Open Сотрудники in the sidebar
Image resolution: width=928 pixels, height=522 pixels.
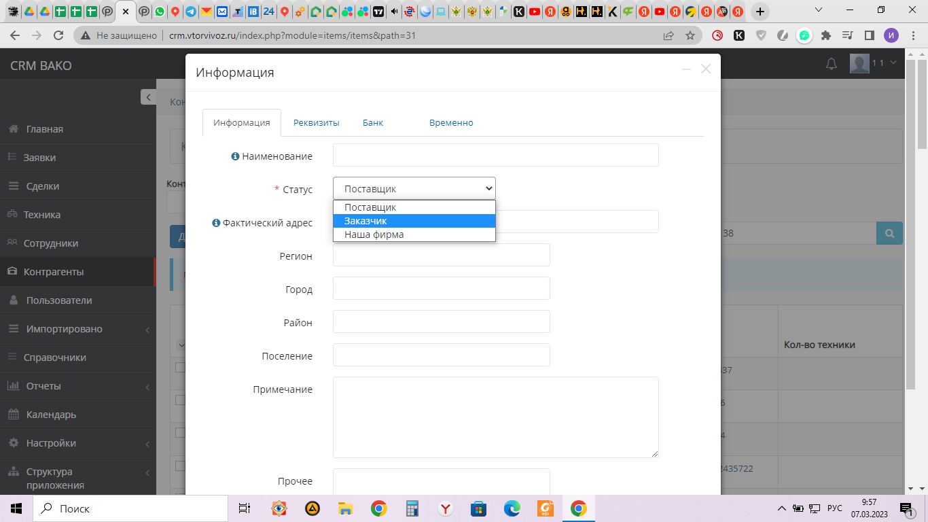pyautogui.click(x=51, y=243)
